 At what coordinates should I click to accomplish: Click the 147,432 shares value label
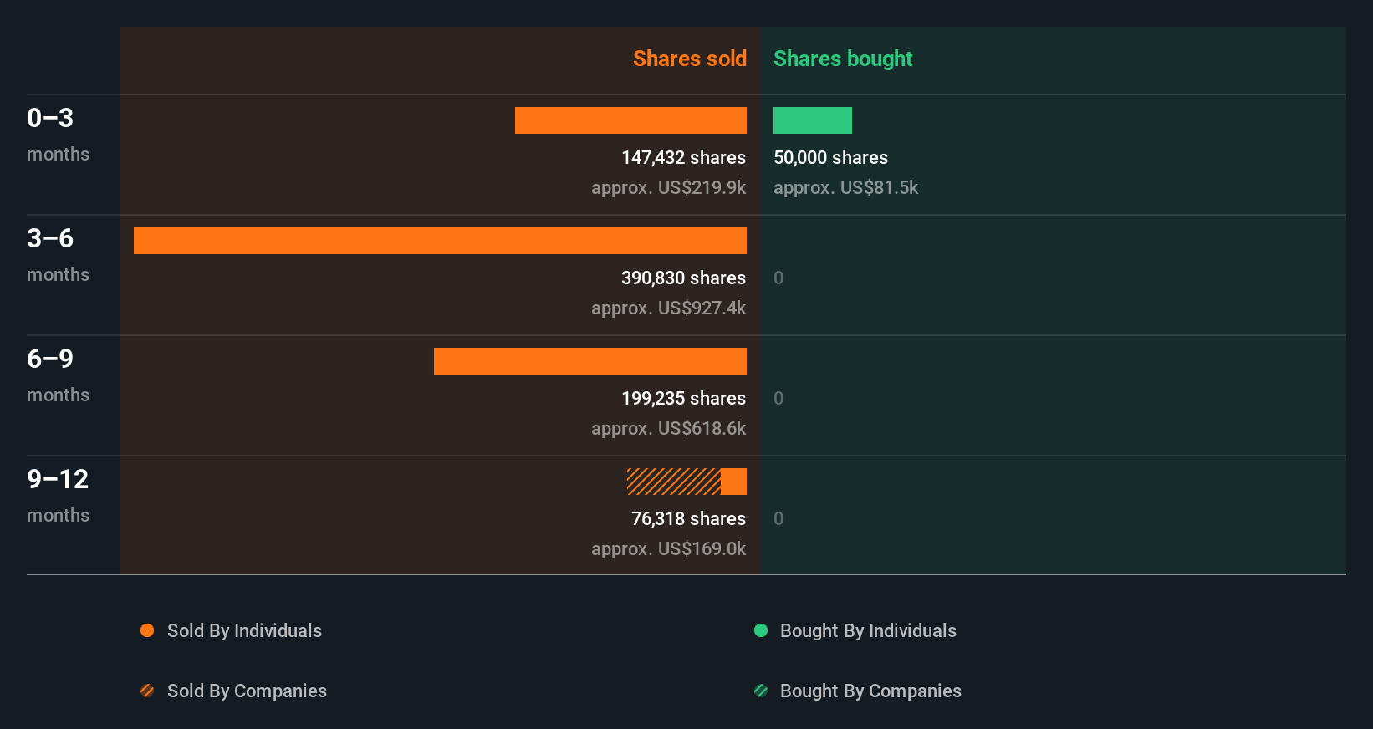point(683,157)
